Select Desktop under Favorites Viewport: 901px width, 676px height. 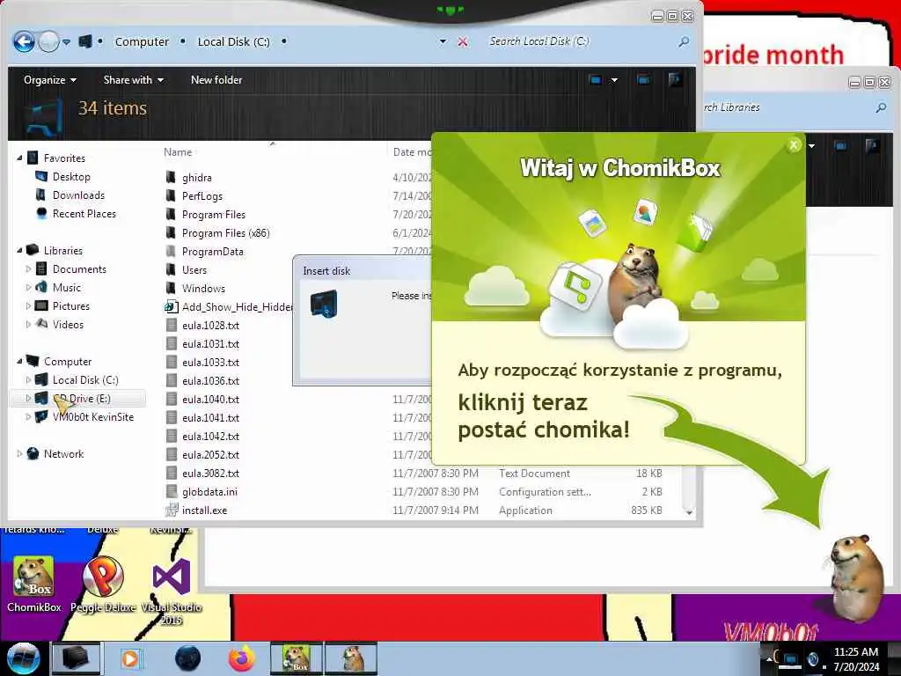(x=71, y=176)
